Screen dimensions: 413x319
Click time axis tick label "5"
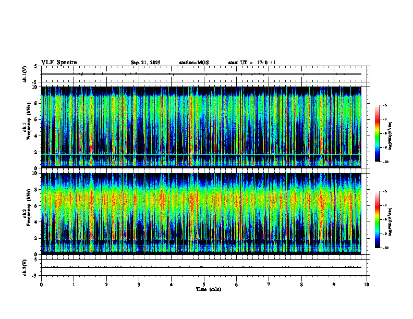pos(204,285)
